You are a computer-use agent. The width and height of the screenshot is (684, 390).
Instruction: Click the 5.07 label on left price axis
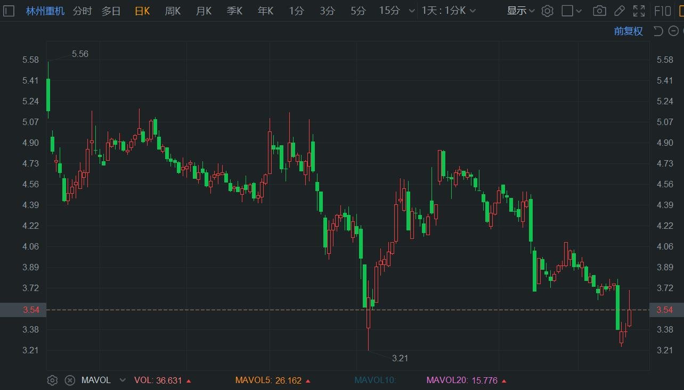point(31,122)
